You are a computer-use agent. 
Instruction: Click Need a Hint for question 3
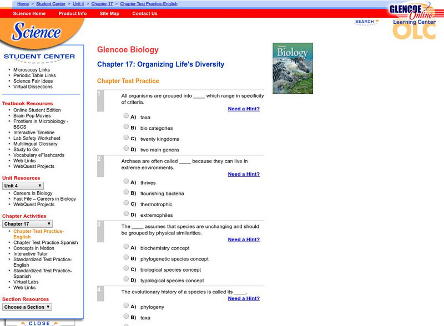coord(244,240)
